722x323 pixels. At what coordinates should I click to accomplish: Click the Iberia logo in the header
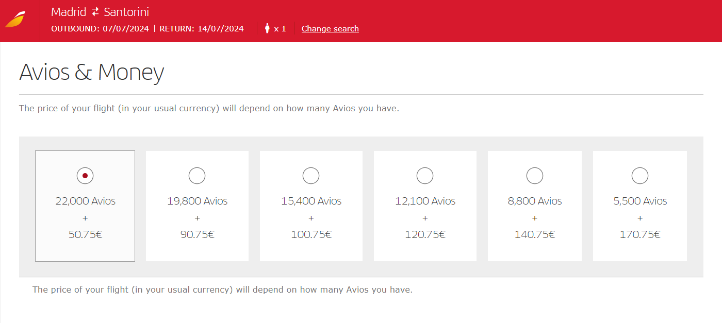pyautogui.click(x=15, y=20)
